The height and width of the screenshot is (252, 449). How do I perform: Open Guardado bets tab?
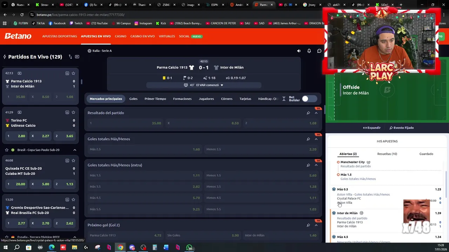coord(426,154)
